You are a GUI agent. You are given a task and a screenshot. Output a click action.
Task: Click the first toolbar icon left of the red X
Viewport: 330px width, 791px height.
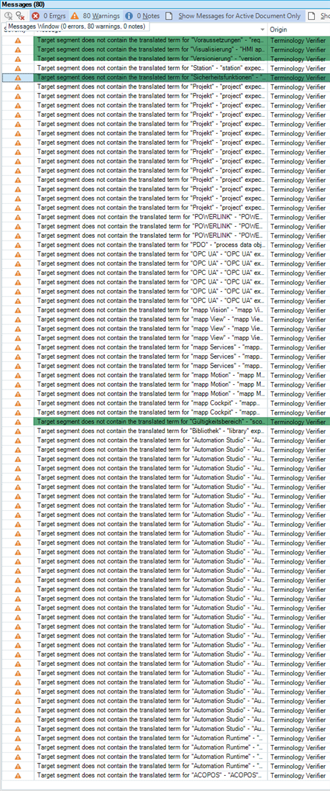coord(9,16)
